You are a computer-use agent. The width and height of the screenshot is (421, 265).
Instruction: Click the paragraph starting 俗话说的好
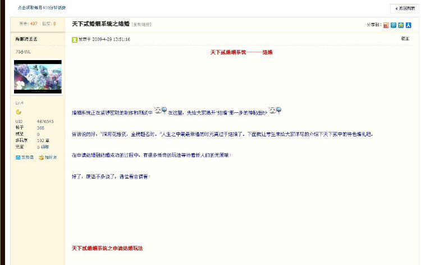[222, 134]
